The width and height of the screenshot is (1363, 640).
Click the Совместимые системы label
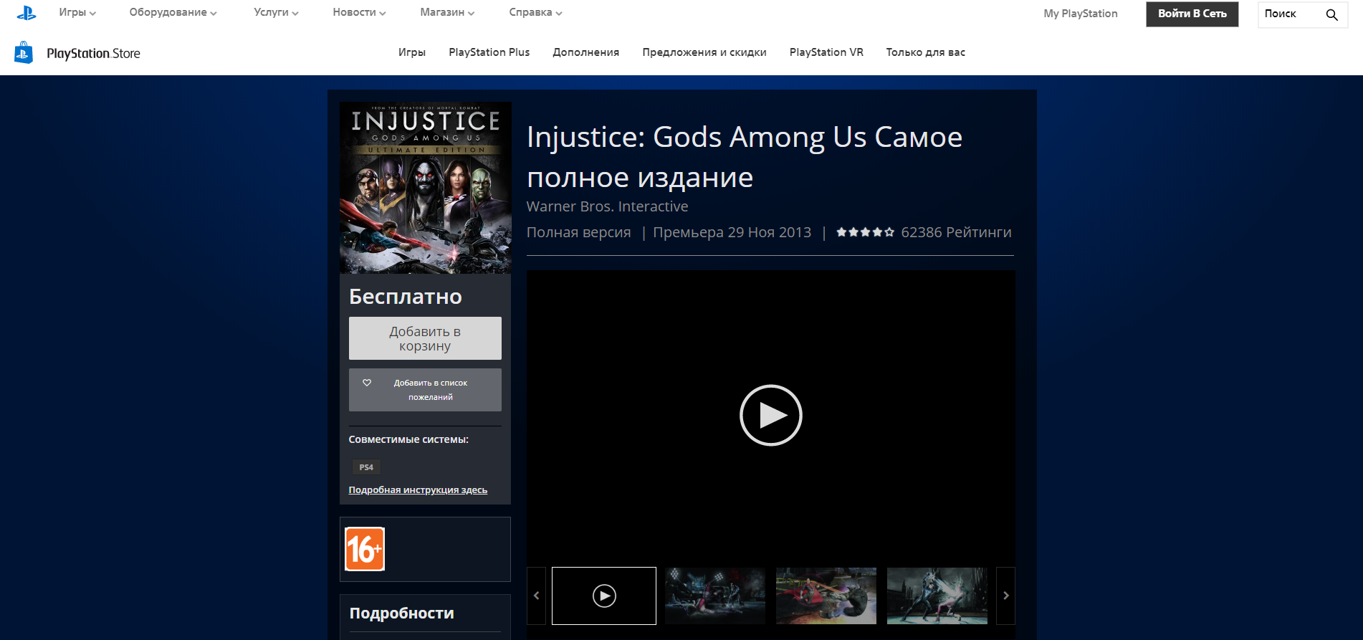click(x=408, y=439)
